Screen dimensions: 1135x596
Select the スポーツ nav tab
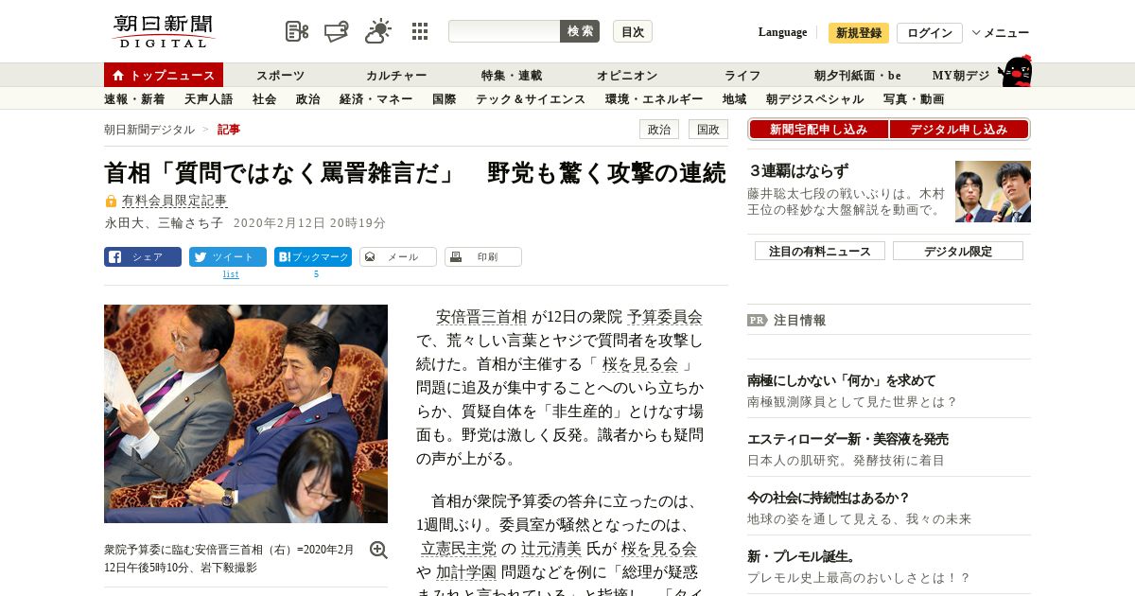tap(281, 75)
